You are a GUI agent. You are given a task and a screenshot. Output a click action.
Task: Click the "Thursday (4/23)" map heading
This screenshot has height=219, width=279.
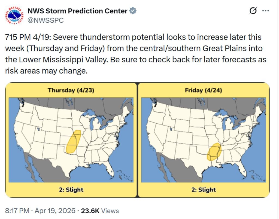[x=71, y=90]
